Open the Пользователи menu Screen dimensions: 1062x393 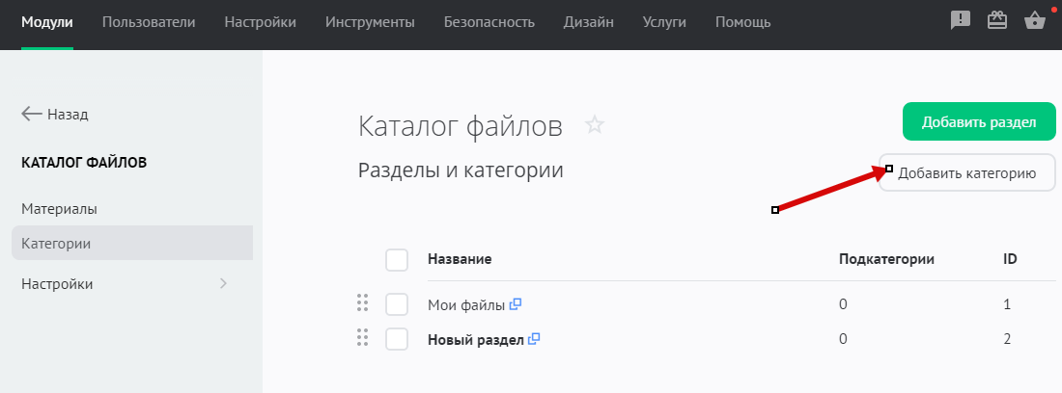(x=148, y=22)
